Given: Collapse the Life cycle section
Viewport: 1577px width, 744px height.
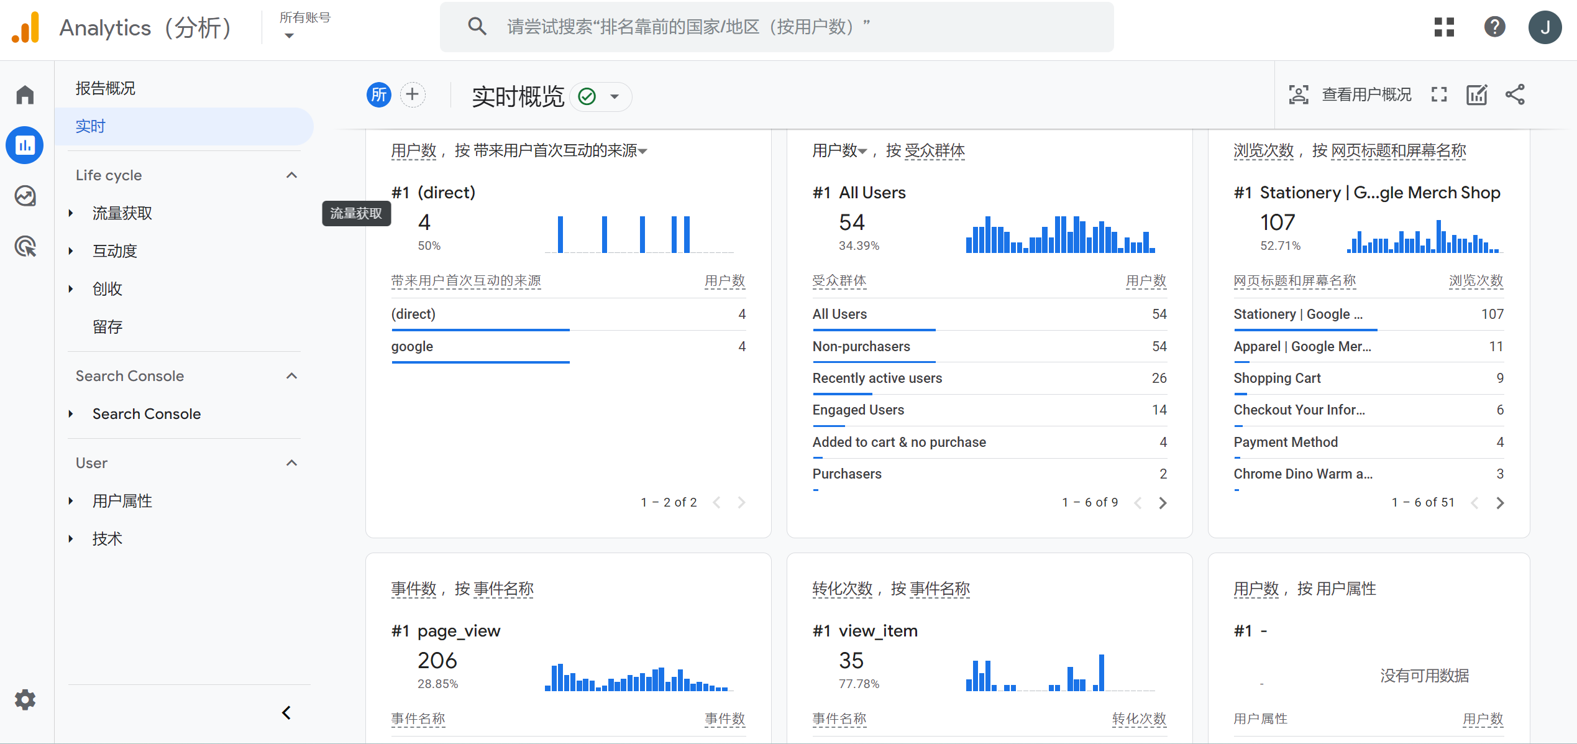Looking at the screenshot, I should coord(293,174).
